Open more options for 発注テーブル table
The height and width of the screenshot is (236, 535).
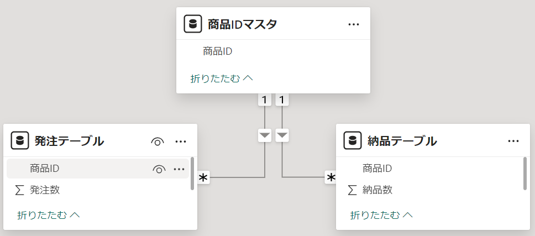point(181,141)
